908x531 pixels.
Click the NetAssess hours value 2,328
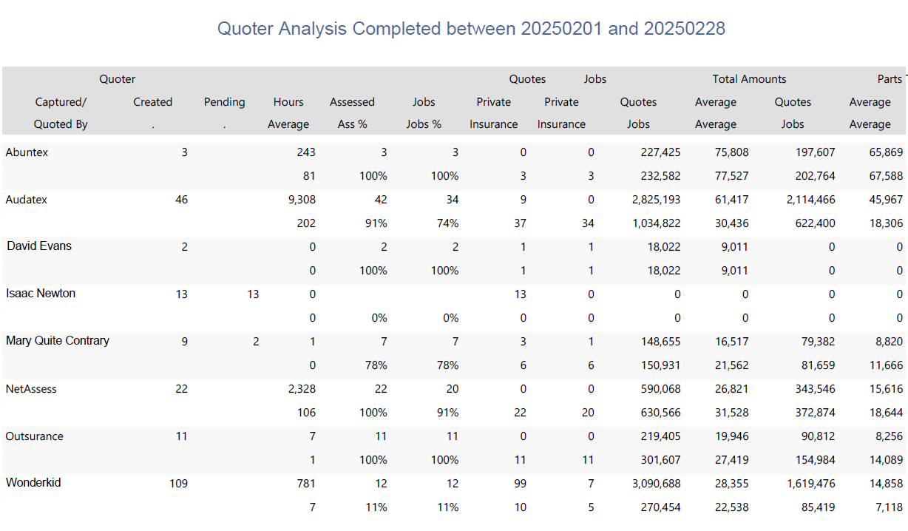point(300,389)
